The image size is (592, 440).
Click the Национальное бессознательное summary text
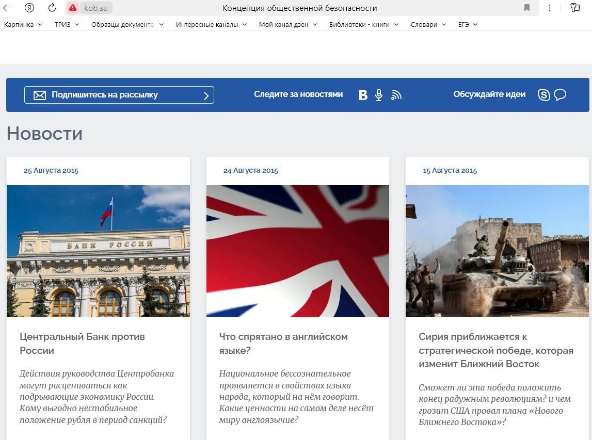296,397
